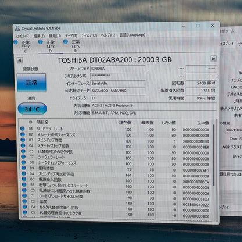The image size is (242, 242).
Task: Open the ヘルプ(H) menu
Action: 108,35
